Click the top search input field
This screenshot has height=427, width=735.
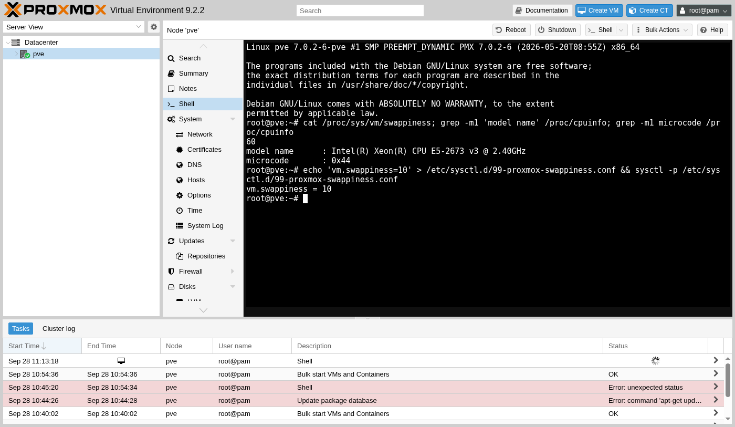coord(360,11)
